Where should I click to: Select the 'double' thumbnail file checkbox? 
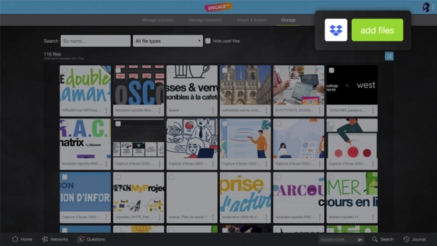pos(65,71)
